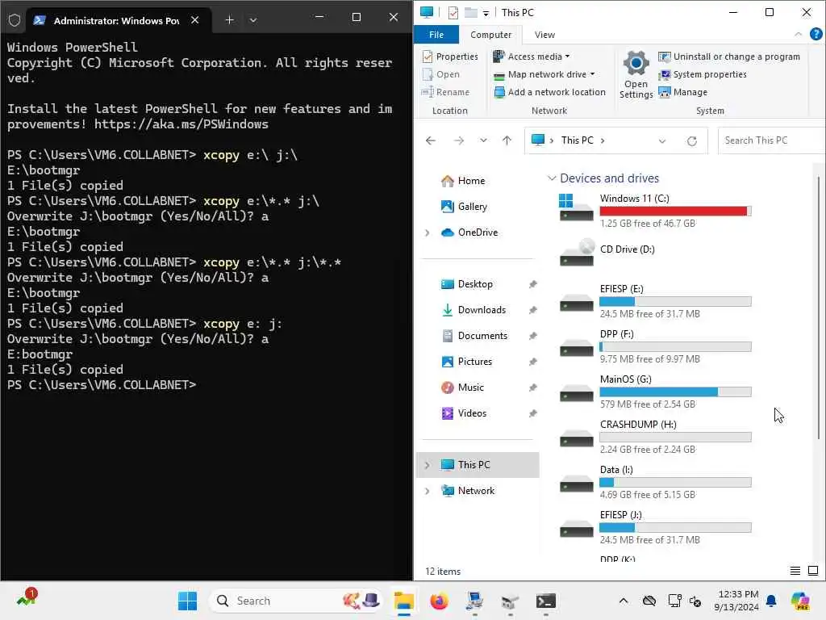Click the taskbar Search box
Viewport: 826px width, 620px height.
(297, 601)
